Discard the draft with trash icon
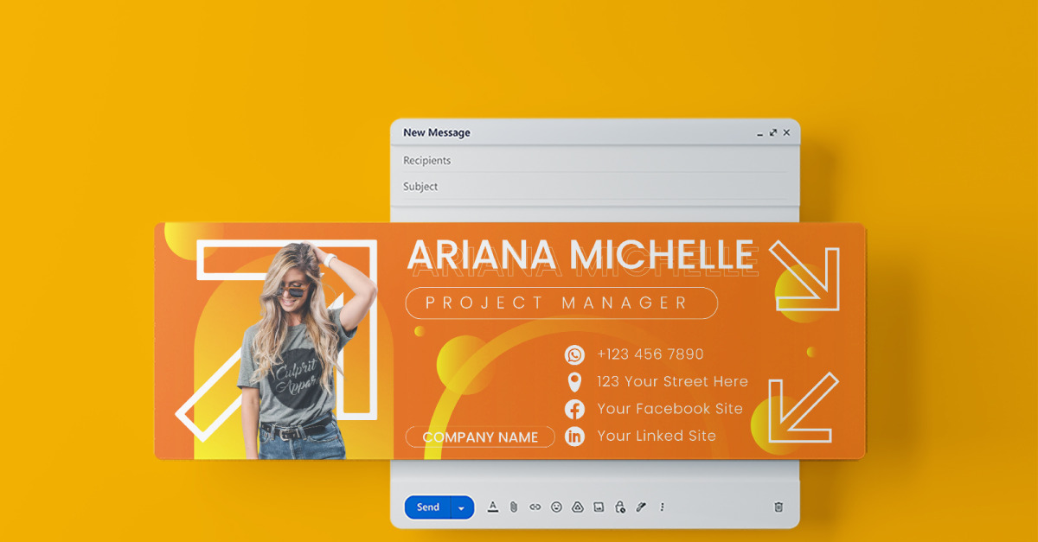Image resolution: width=1038 pixels, height=542 pixels. [778, 507]
